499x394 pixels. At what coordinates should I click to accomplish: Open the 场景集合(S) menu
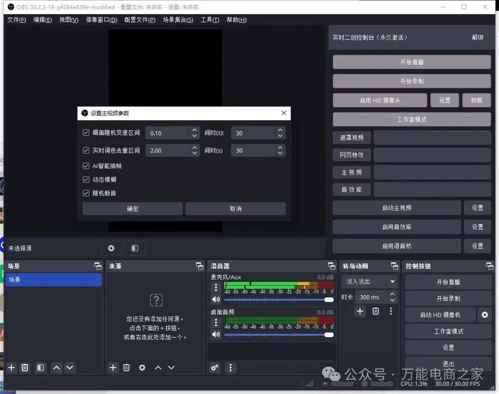[178, 20]
